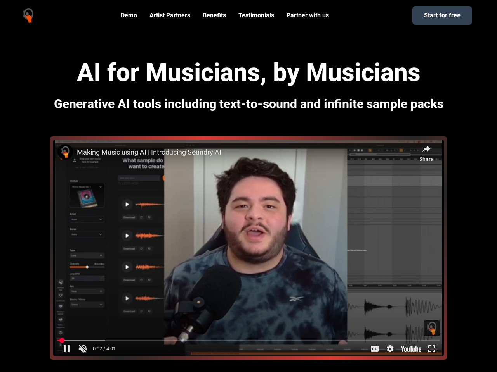Click the Share arrow icon on video
This screenshot has width=497, height=372.
tap(426, 149)
